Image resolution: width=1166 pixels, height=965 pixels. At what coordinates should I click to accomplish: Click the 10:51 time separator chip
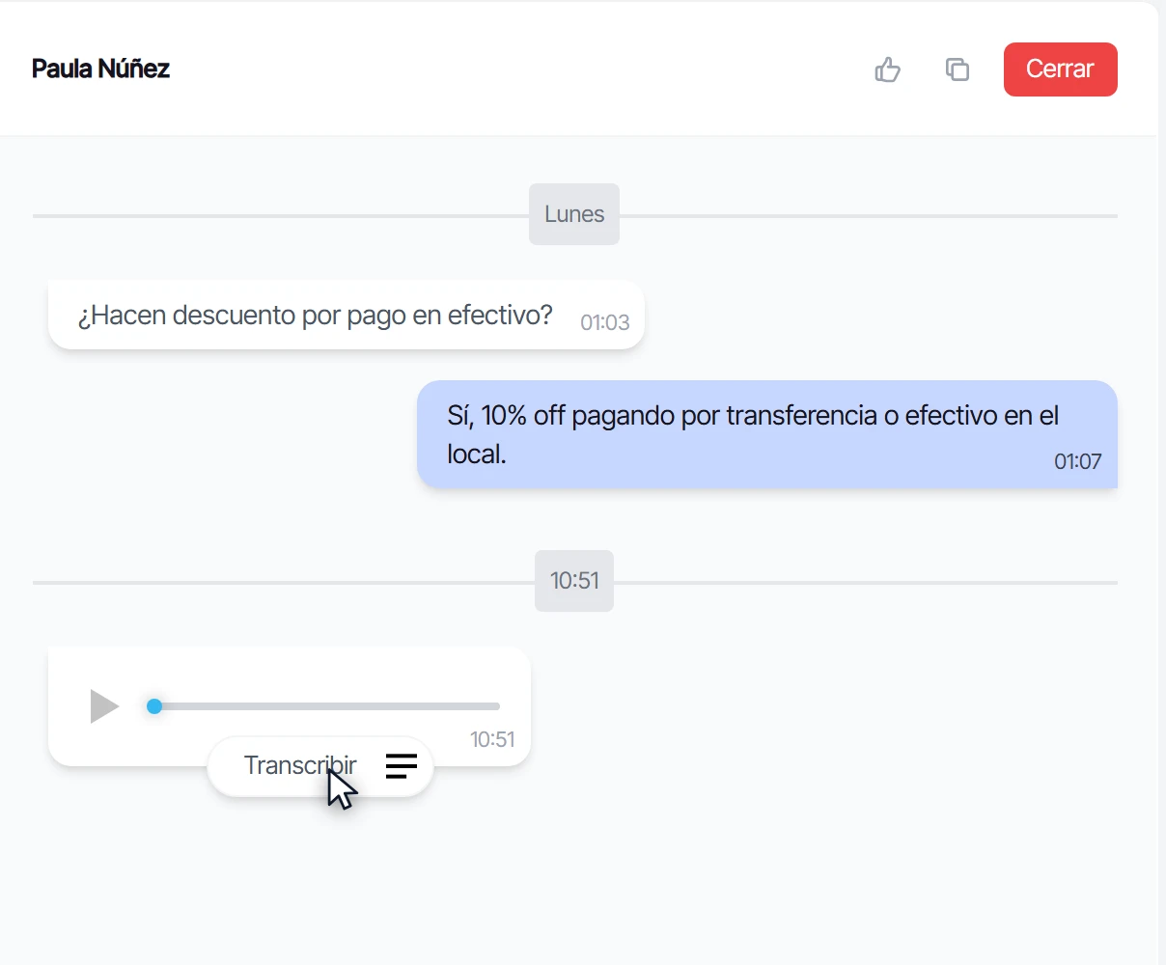pyautogui.click(x=574, y=581)
